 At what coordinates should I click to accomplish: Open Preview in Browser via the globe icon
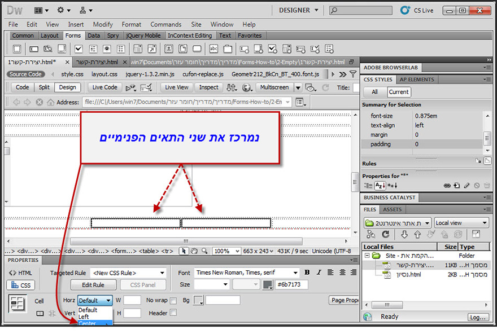coord(247,88)
